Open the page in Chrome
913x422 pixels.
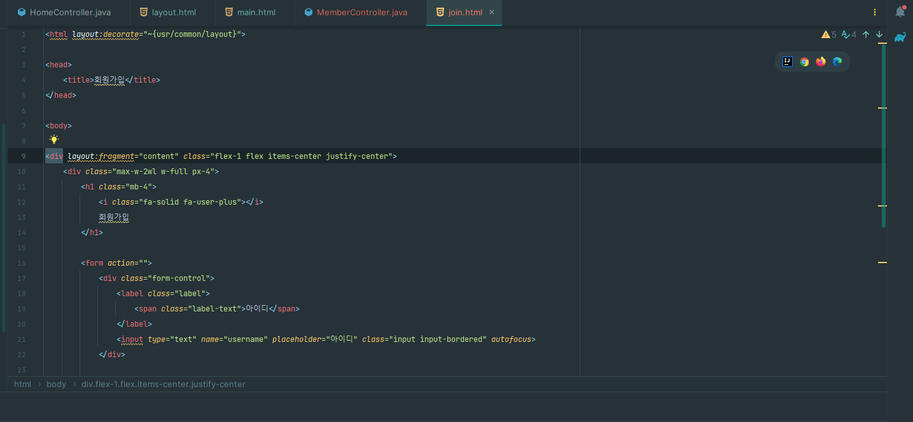click(x=804, y=62)
